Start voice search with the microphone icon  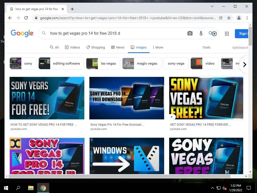[x=201, y=33]
